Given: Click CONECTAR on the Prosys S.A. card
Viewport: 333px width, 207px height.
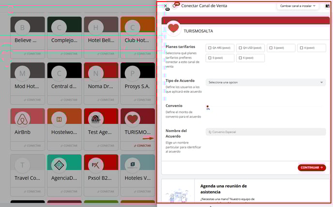Looking at the screenshot, I should click(142, 100).
